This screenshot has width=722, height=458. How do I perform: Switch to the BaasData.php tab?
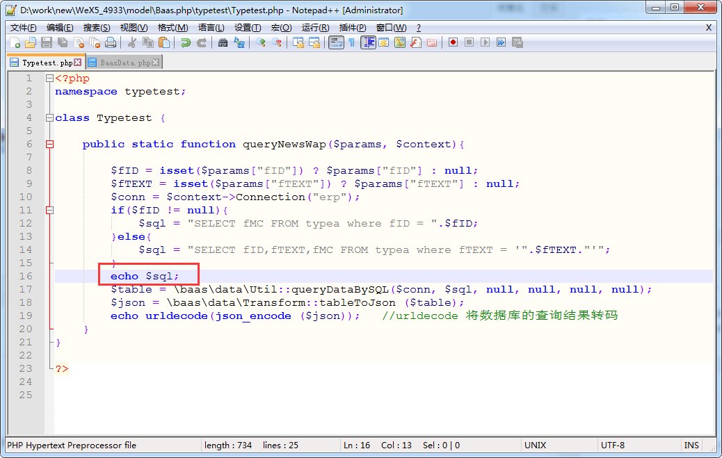tap(125, 63)
